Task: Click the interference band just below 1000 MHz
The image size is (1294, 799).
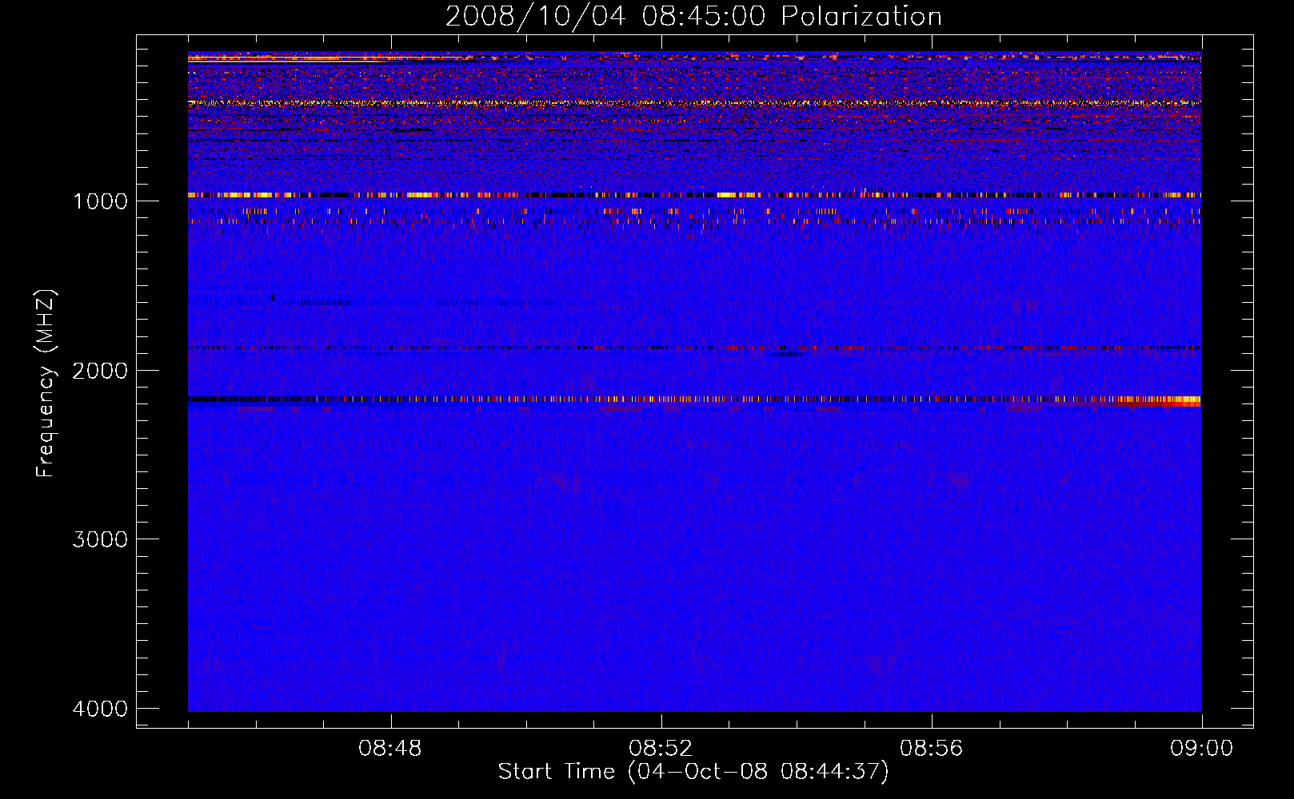Action: point(694,195)
